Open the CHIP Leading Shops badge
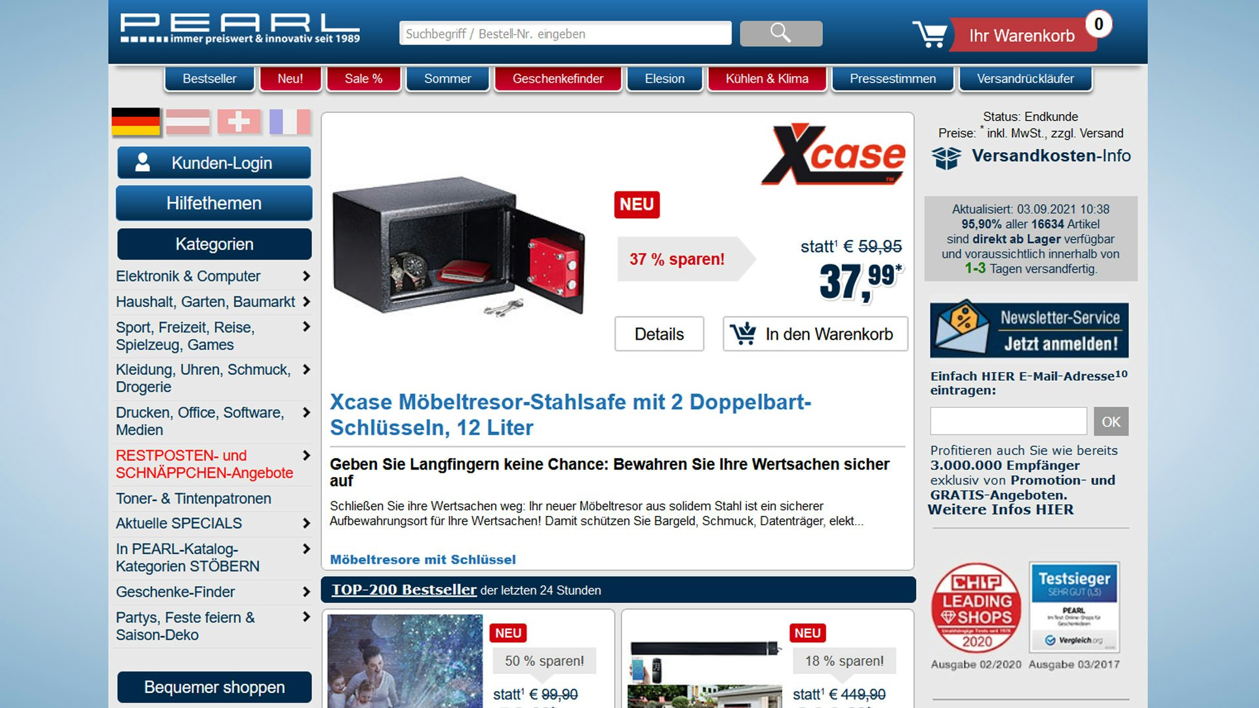The height and width of the screenshot is (708, 1259). pos(976,608)
